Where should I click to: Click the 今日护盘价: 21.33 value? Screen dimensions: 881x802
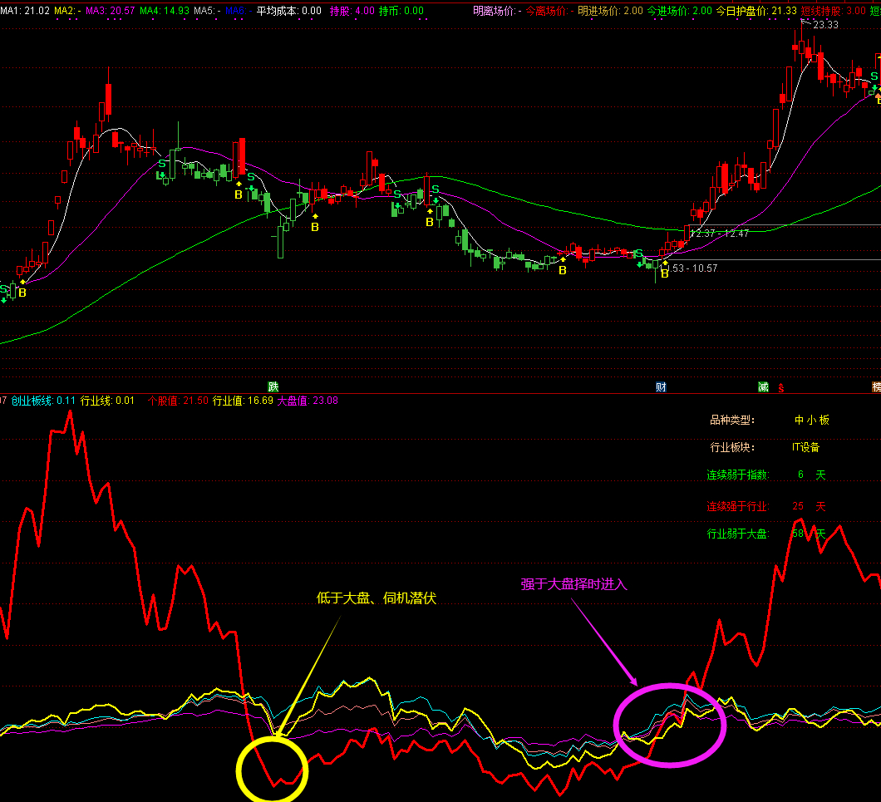[x=756, y=11]
